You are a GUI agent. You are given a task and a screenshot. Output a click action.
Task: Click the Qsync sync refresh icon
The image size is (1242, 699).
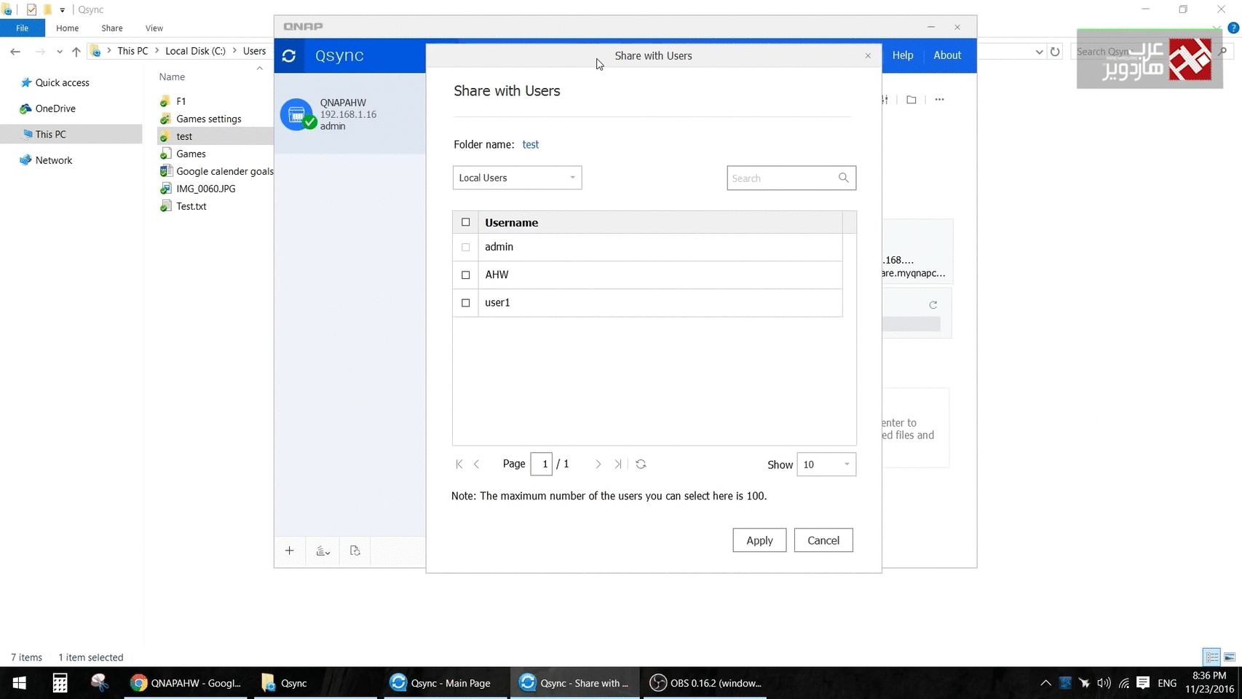(289, 56)
